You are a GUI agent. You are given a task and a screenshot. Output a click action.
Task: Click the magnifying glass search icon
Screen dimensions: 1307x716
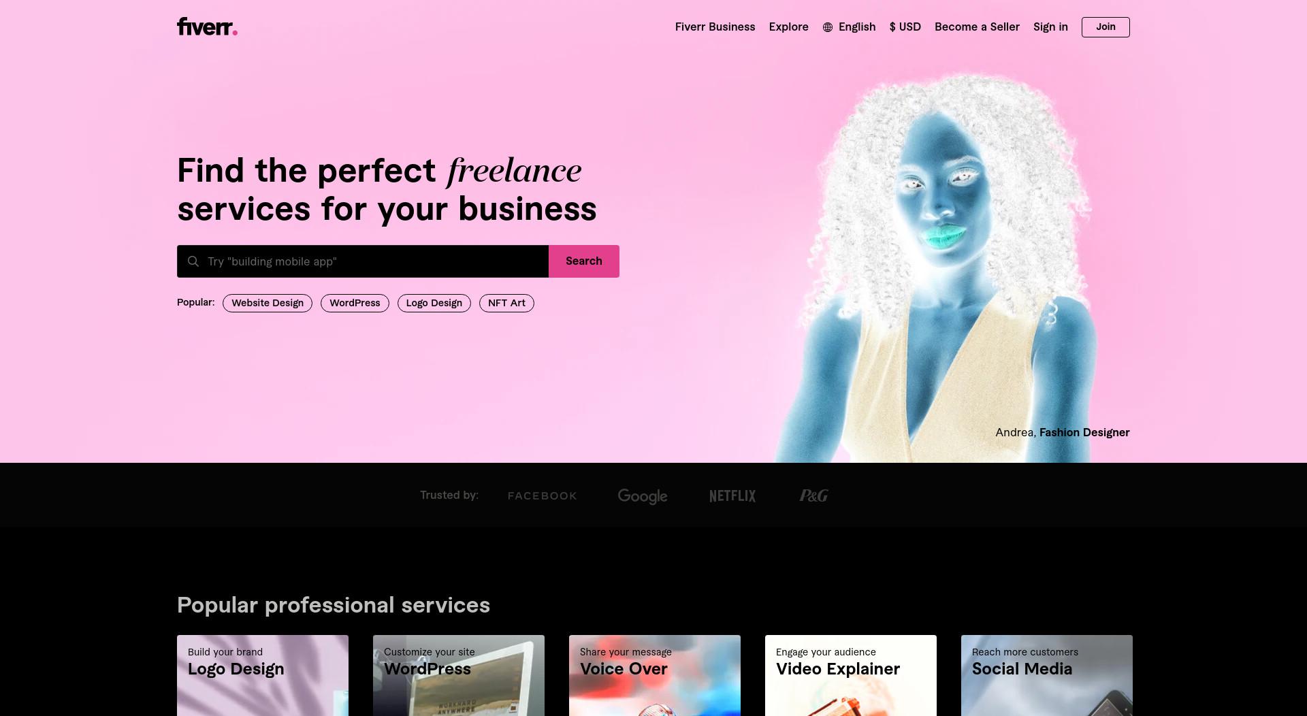point(193,261)
